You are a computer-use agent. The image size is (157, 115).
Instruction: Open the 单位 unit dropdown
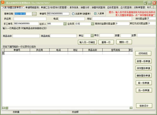(x=92, y=36)
